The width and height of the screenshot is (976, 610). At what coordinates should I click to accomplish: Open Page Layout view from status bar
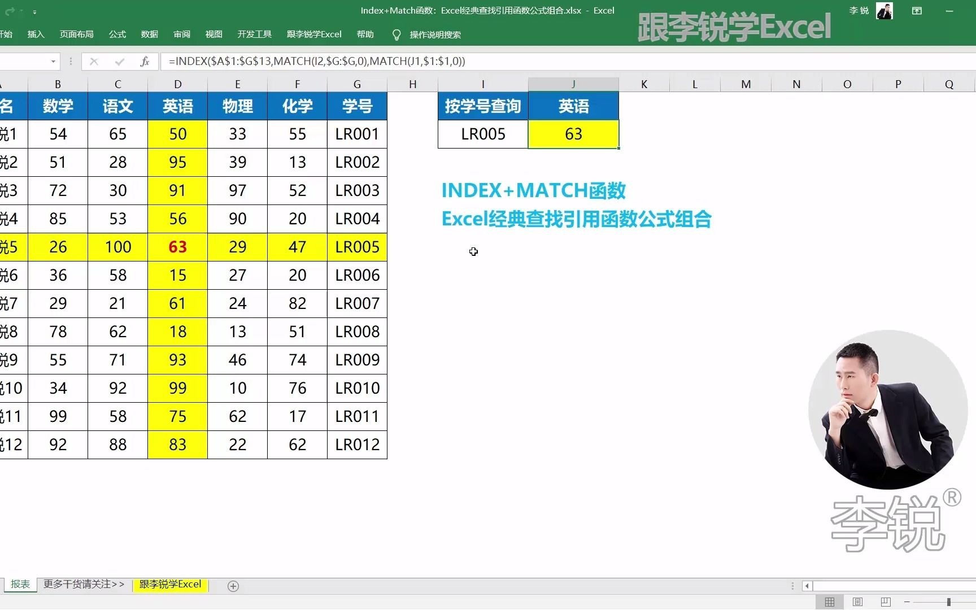pyautogui.click(x=857, y=602)
